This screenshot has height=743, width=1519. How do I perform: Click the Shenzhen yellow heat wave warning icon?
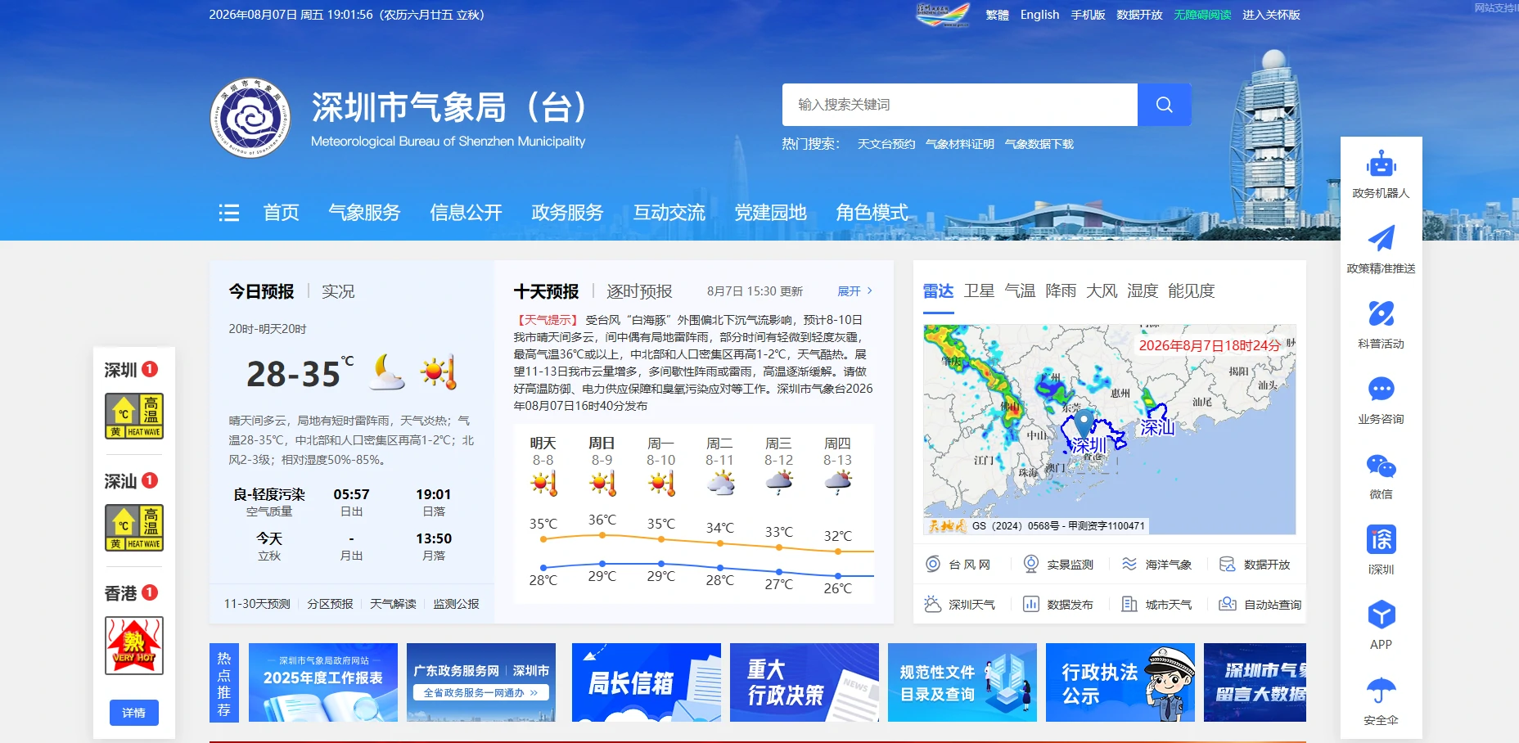click(x=134, y=416)
